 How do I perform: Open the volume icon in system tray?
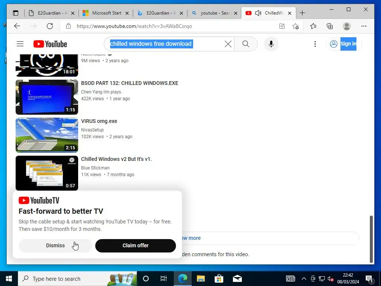coord(330,279)
